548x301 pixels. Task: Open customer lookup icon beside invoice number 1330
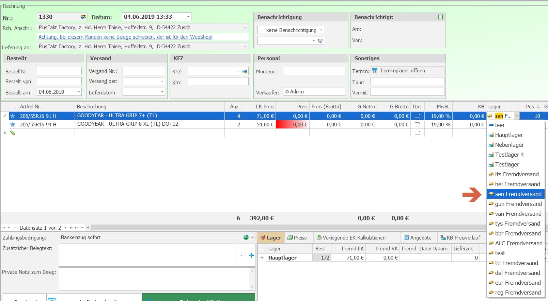pyautogui.click(x=83, y=17)
